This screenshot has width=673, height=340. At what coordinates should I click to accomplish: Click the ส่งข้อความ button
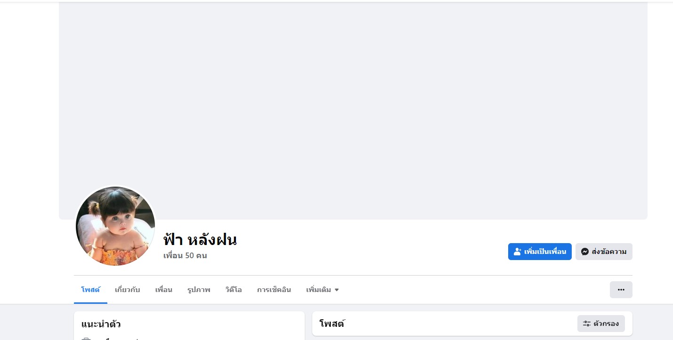coord(604,252)
